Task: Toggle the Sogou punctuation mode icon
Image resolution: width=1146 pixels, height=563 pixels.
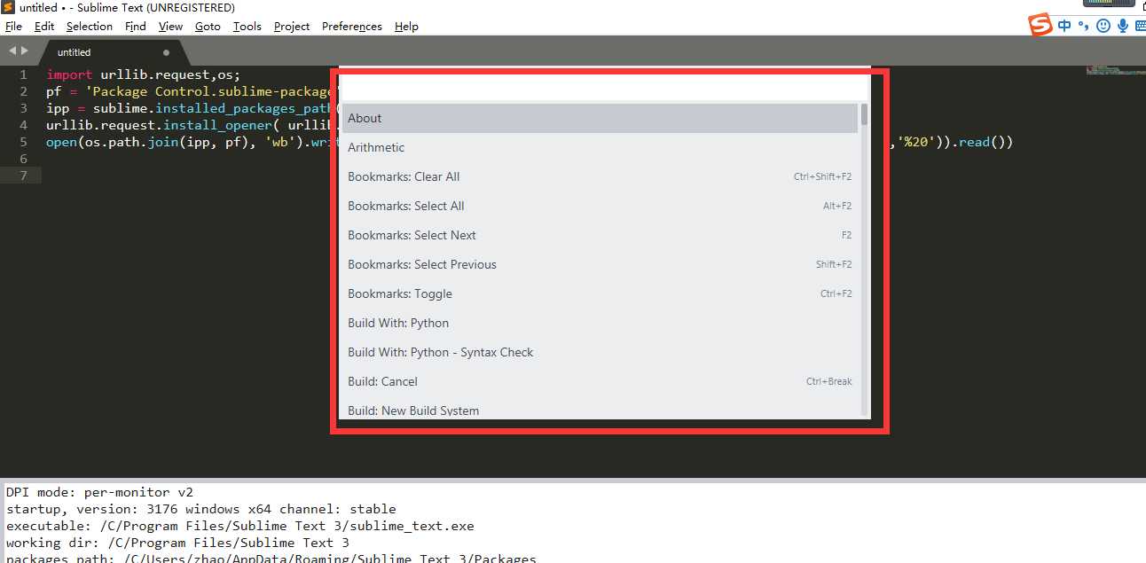Action: pos(1083,26)
